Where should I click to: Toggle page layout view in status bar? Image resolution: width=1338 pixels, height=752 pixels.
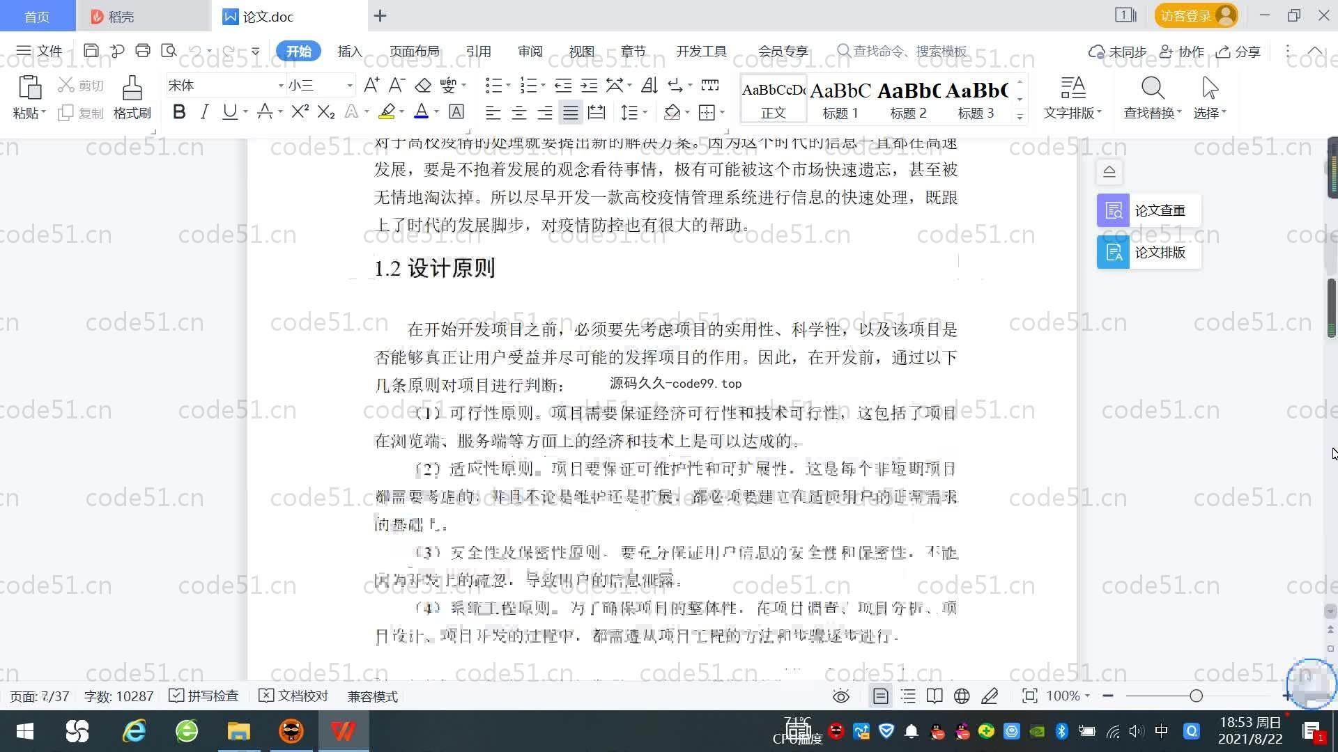point(880,696)
